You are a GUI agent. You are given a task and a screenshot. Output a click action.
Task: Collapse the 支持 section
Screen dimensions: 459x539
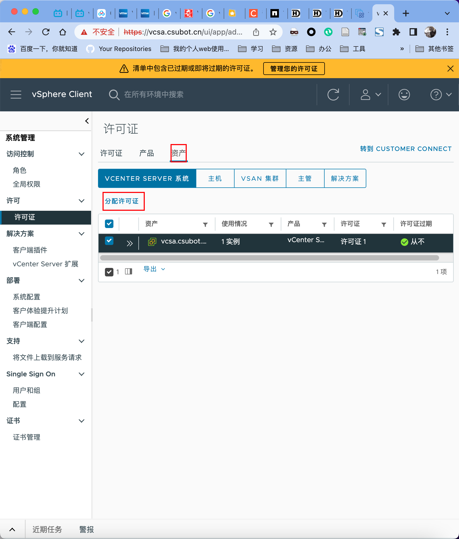click(x=82, y=341)
